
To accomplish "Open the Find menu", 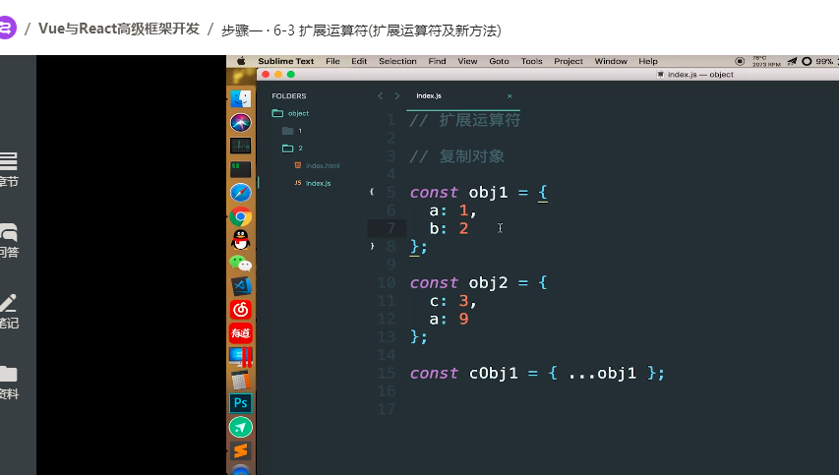I will coord(437,61).
